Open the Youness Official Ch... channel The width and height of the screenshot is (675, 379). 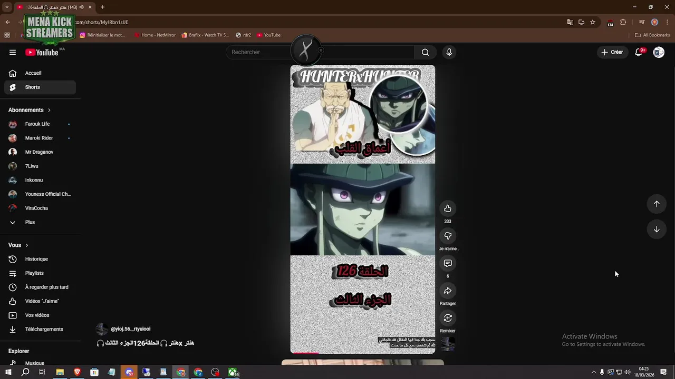click(40, 194)
